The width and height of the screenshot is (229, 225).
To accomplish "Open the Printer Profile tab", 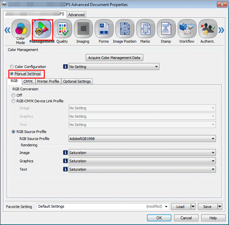I will pos(48,81).
